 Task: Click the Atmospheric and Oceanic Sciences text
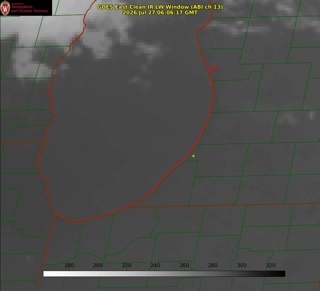(x=29, y=9)
